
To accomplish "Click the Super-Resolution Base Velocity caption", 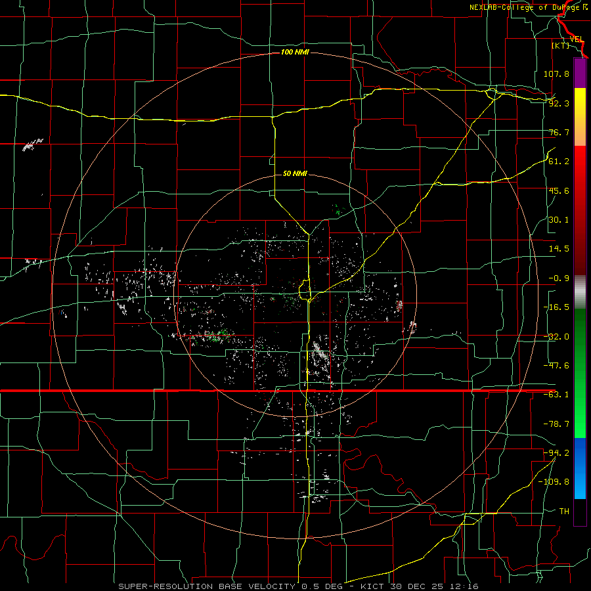I will pos(299,586).
